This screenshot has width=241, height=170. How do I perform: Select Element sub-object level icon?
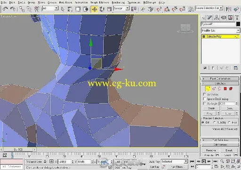231,89
